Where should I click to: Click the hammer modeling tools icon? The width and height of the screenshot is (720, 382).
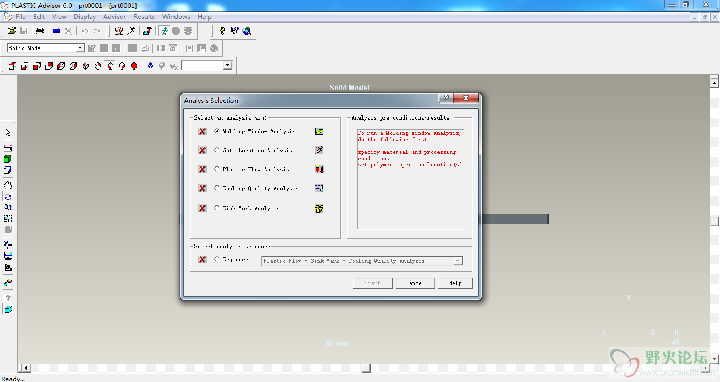[148, 31]
